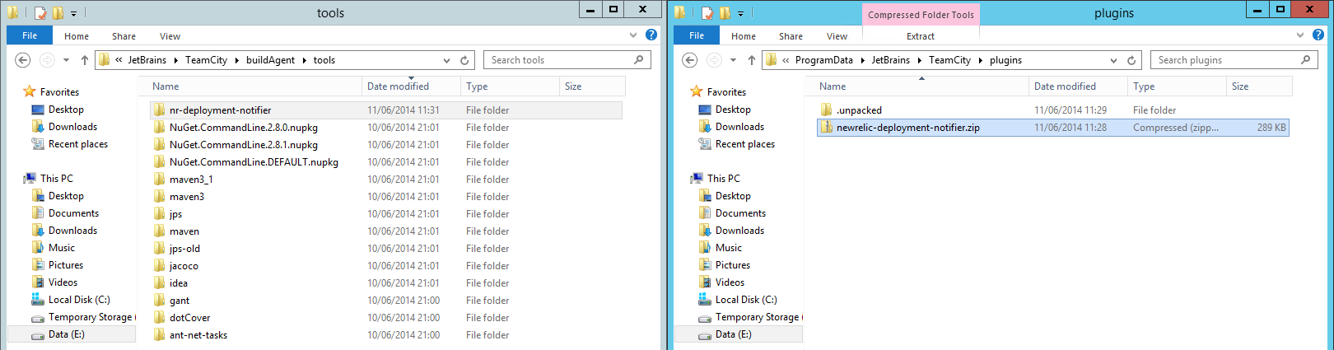Refresh the plugins folder view

1131,60
